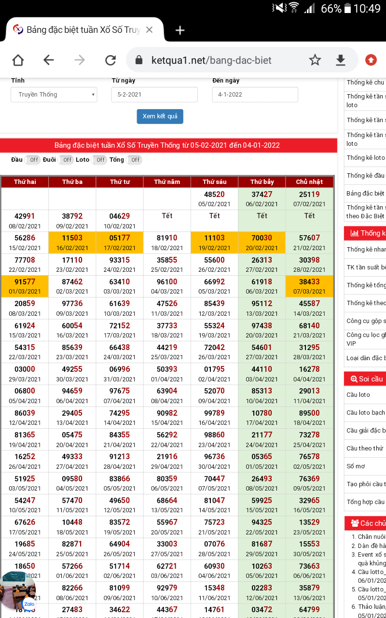Open the Thống kê đầu sidebar link

[365, 175]
